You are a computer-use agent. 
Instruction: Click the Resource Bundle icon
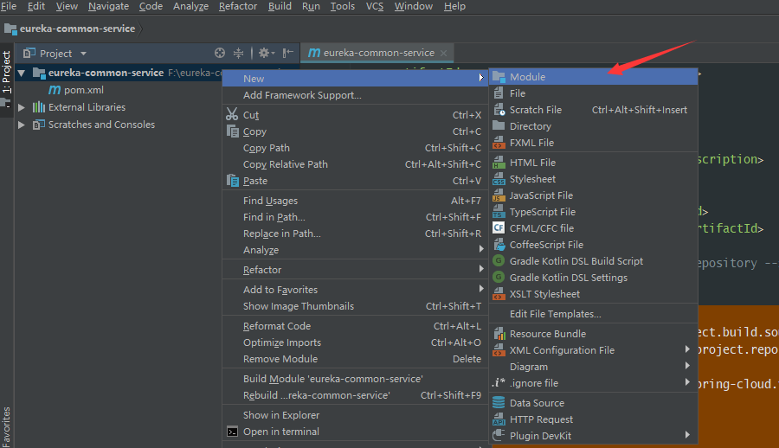click(499, 334)
